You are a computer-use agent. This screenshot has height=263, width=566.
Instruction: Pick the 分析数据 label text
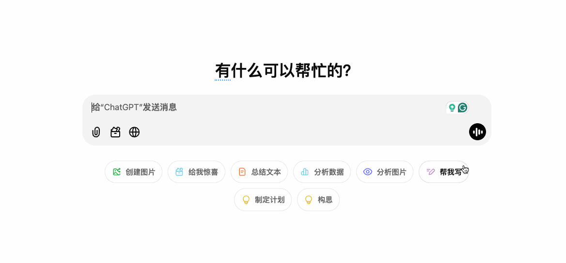pyautogui.click(x=329, y=172)
